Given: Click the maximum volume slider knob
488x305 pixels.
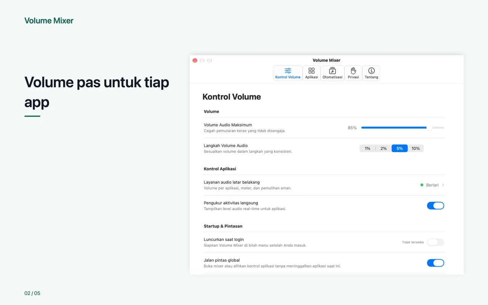Looking at the screenshot, I should pyautogui.click(x=430, y=128).
